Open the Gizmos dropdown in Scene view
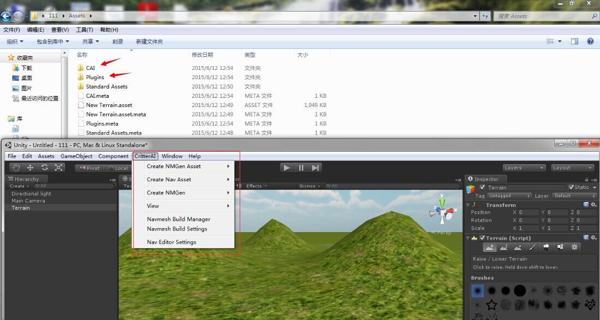The height and width of the screenshot is (320, 600). 310,186
